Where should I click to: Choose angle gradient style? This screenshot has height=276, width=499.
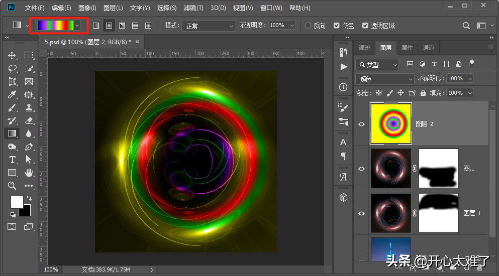point(122,26)
